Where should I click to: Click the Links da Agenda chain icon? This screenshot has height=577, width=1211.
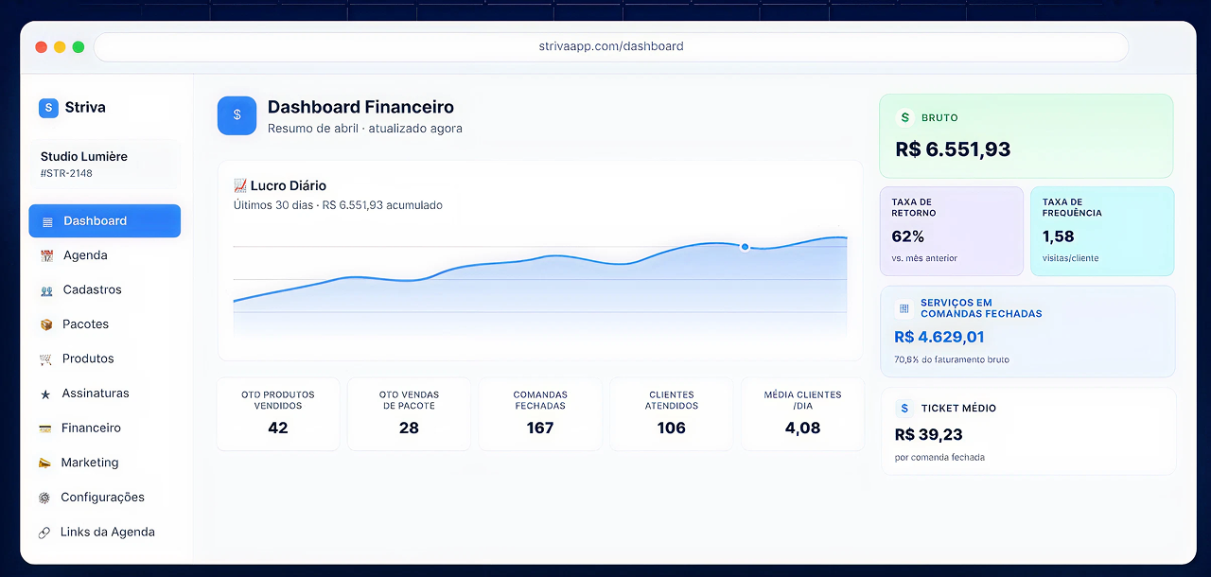44,533
